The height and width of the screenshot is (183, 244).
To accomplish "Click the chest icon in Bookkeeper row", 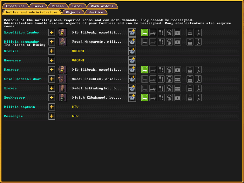I will (178, 98).
